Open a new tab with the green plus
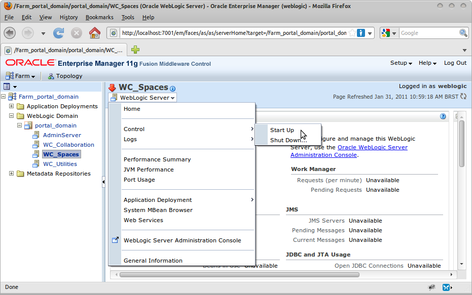Viewport: 472px width, 295px height. pos(135,50)
